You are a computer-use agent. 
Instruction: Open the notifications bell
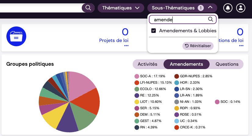[x=228, y=8]
